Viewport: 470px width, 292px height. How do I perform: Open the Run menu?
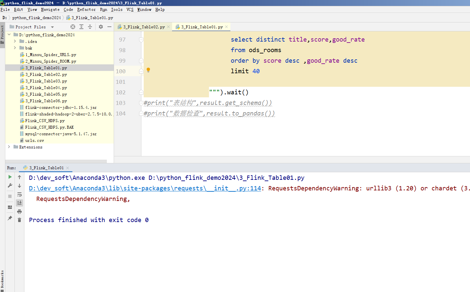pyautogui.click(x=103, y=10)
